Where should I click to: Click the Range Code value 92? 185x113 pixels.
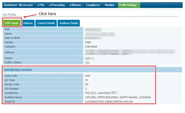pos(87,84)
